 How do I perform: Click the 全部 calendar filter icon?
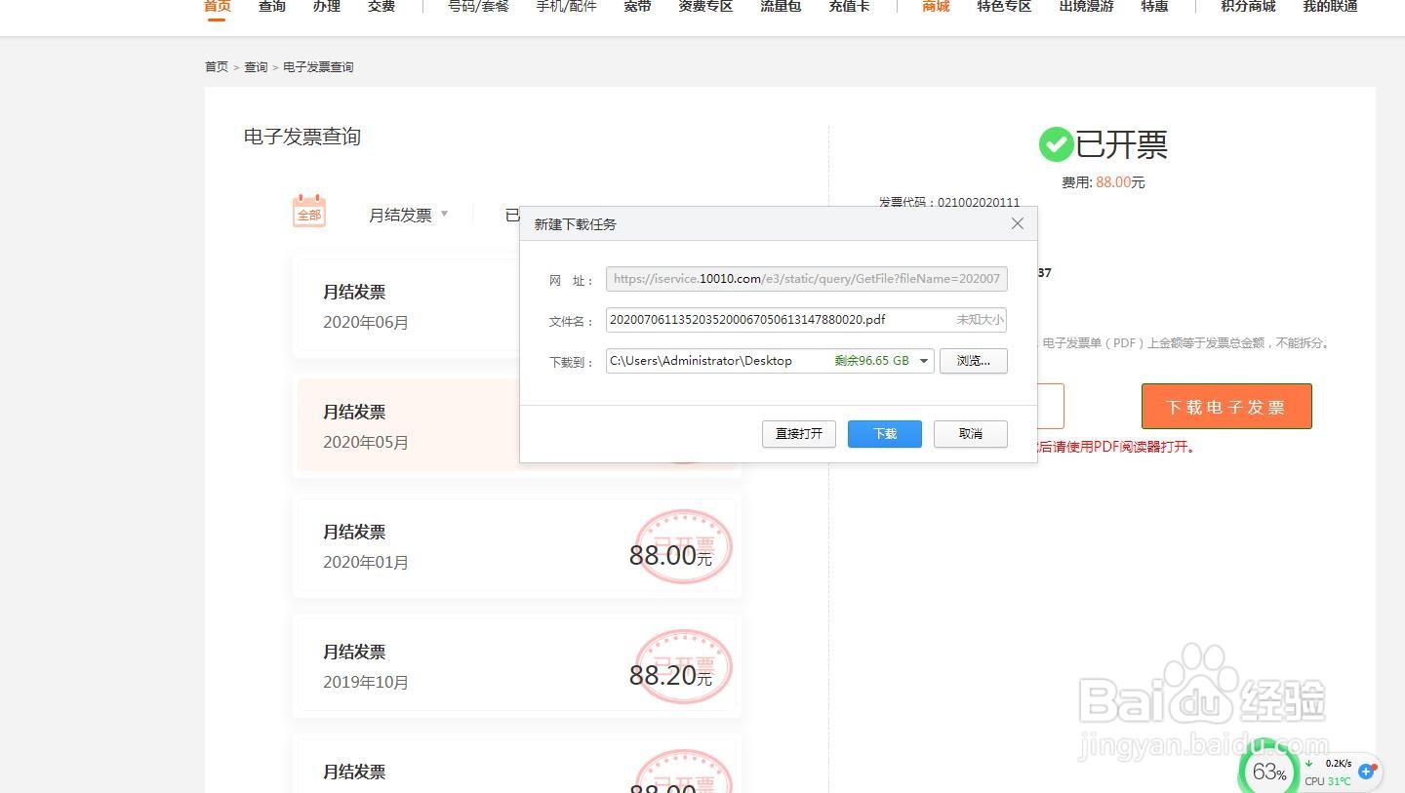308,210
